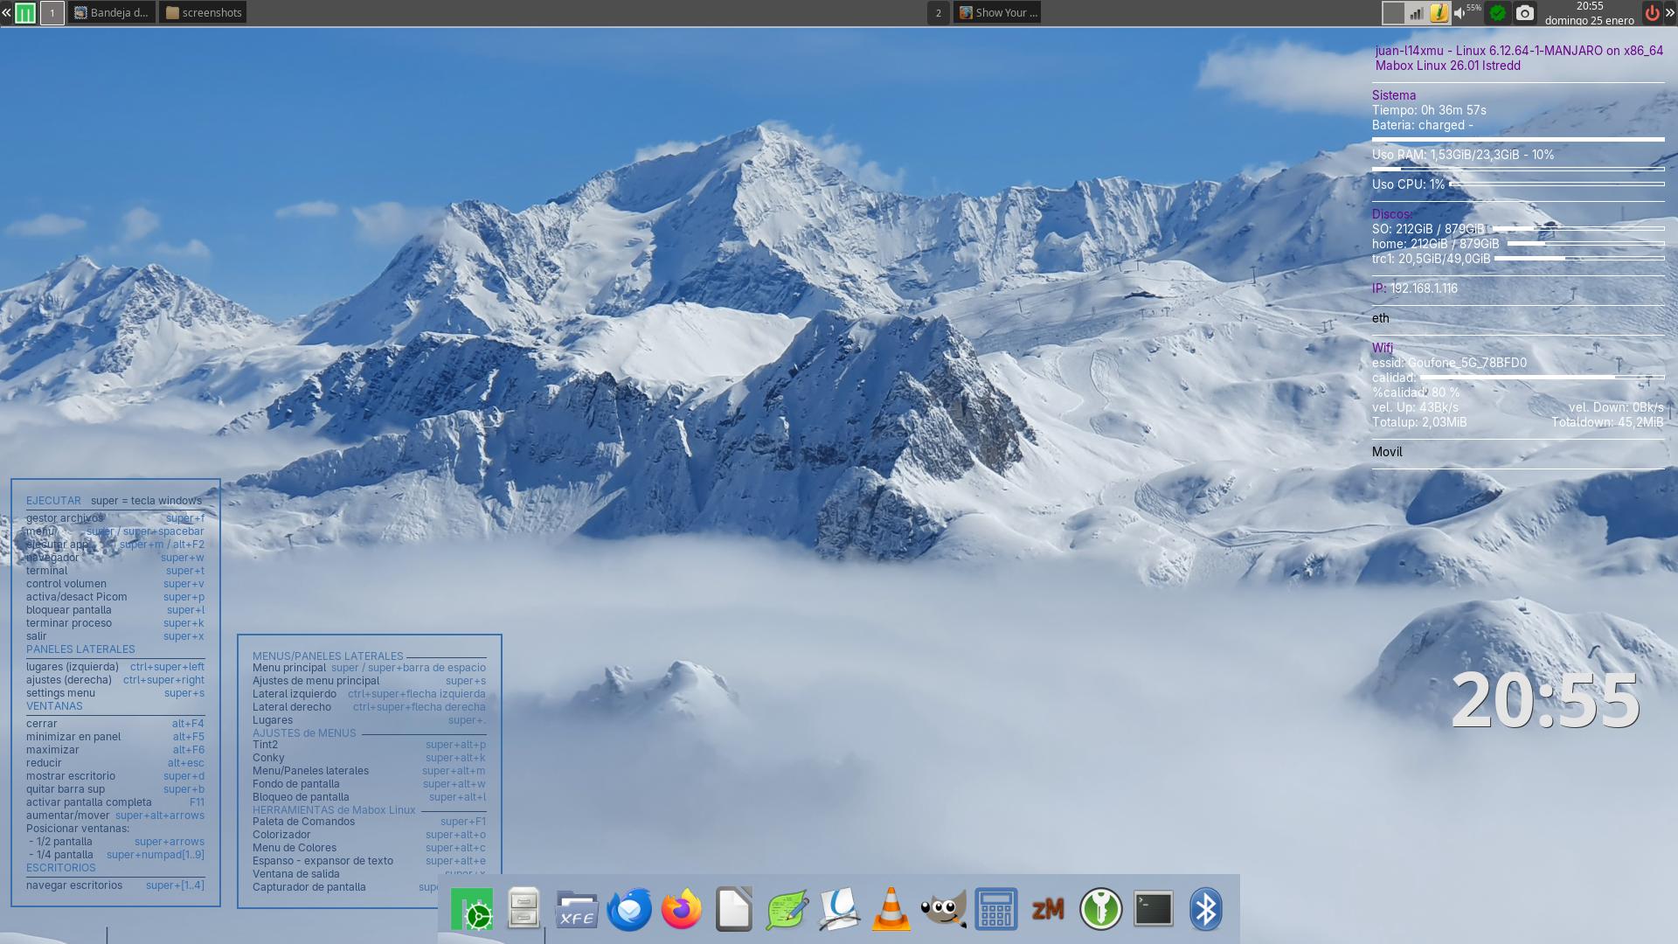This screenshot has height=944, width=1678.
Task: Open Firefox browser from the dock
Action: click(x=682, y=910)
